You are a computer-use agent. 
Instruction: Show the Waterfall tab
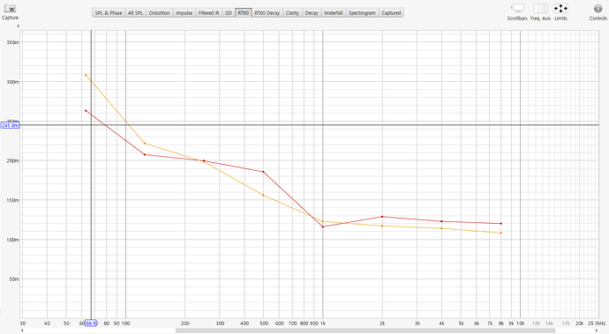[334, 13]
